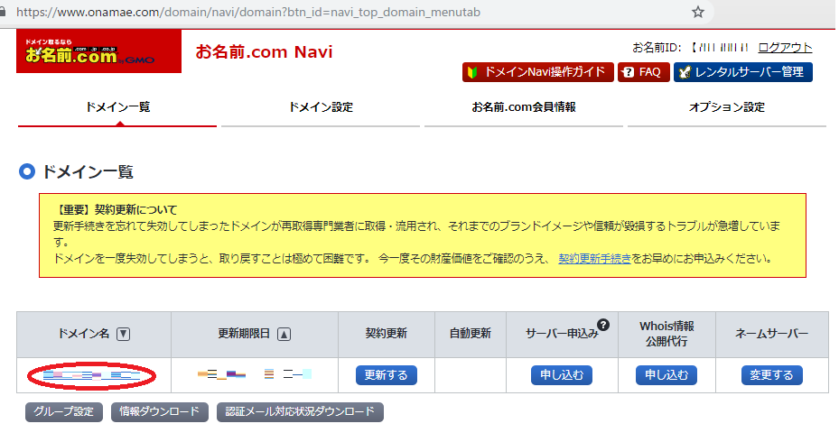The width and height of the screenshot is (839, 442).
Task: Click the 自動更新 column header
Action: click(x=470, y=334)
